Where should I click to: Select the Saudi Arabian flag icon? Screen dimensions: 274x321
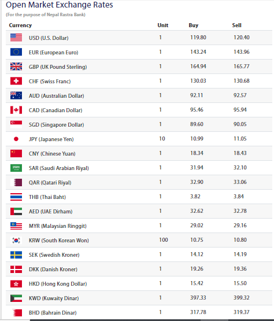point(16,168)
